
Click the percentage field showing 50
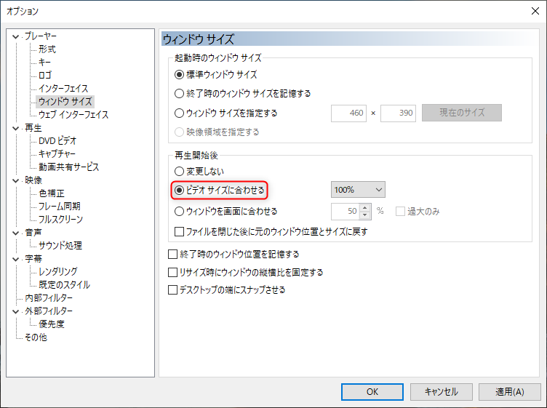coord(346,212)
